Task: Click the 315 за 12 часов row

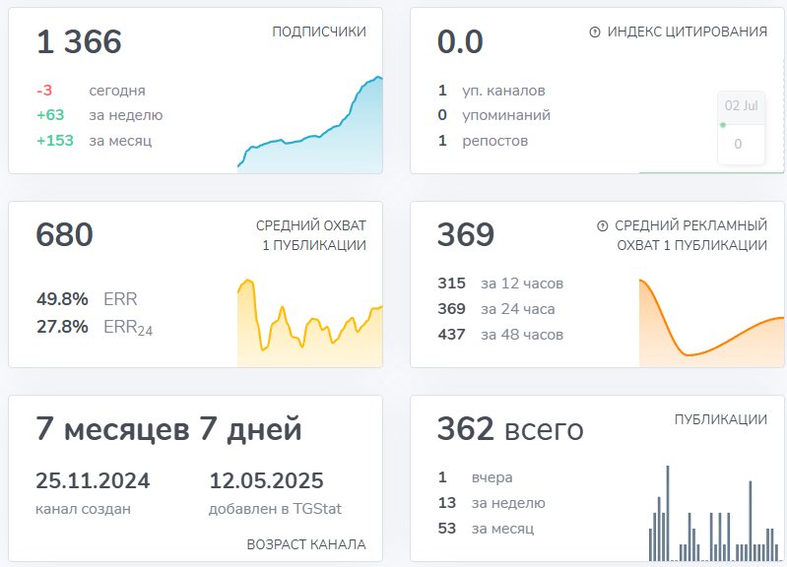Action: tap(500, 283)
